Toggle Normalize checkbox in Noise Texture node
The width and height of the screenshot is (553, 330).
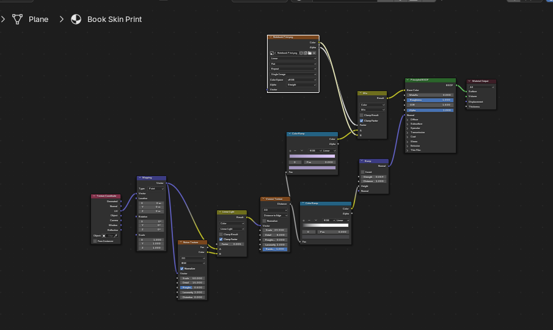click(x=181, y=268)
